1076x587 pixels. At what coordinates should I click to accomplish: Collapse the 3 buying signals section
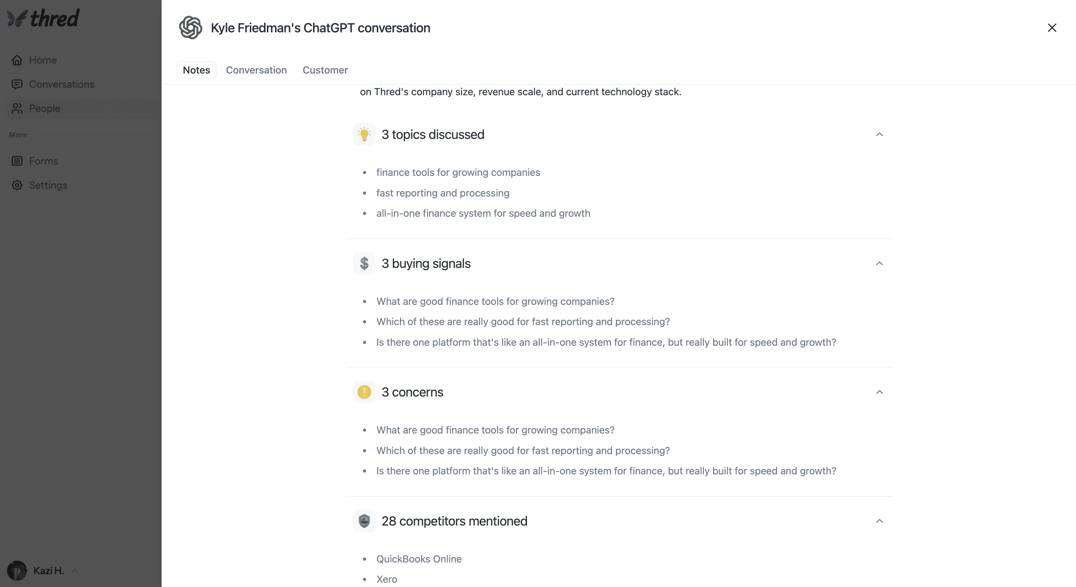(880, 263)
